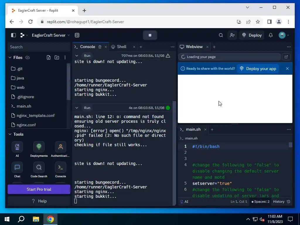Click the AI button in the editor status bar
Viewport: 300px width, 225px height.
pyautogui.click(x=184, y=202)
